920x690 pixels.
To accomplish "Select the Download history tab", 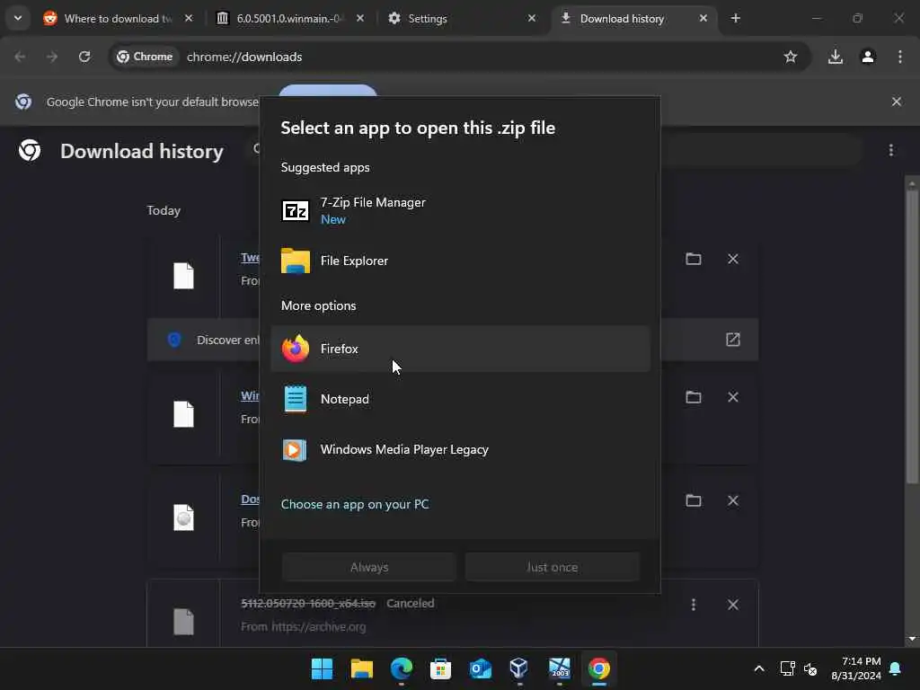I will point(633,18).
